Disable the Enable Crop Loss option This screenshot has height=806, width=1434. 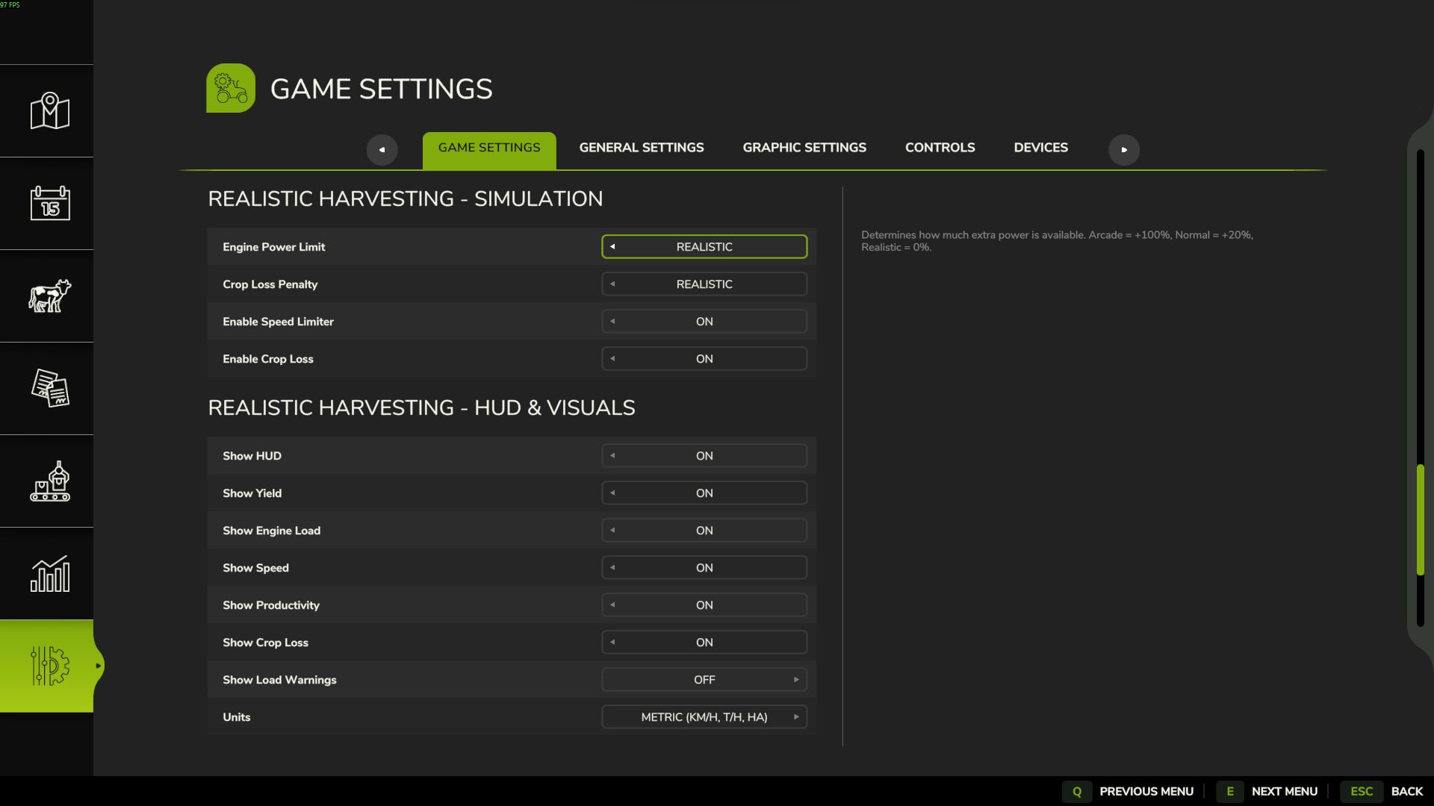coord(703,358)
